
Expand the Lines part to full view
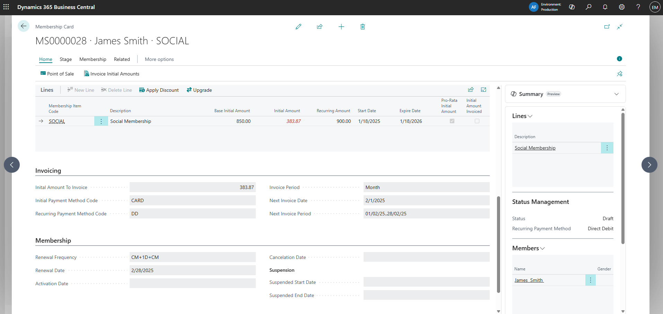(483, 90)
